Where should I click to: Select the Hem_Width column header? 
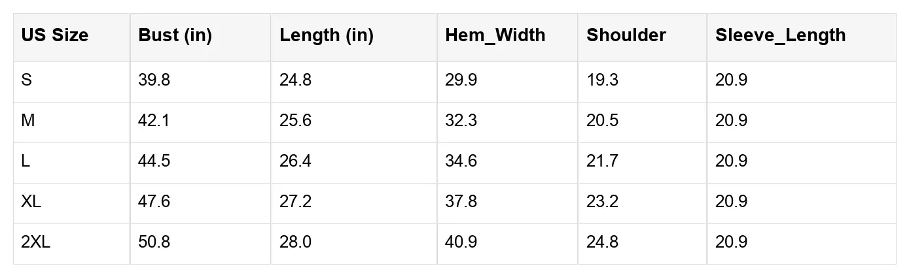[x=495, y=35]
